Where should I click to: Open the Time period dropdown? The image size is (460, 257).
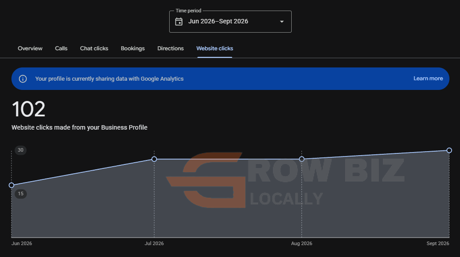point(230,22)
